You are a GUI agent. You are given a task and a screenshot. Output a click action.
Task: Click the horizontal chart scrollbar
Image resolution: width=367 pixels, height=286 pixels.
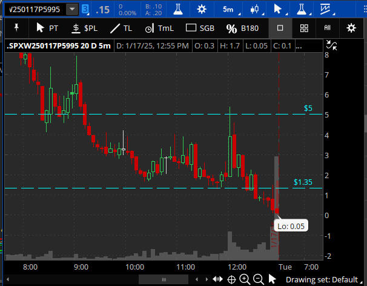(164, 279)
